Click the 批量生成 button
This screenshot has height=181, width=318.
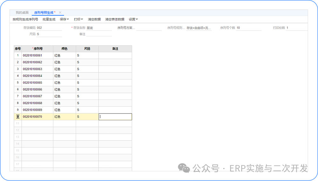(49, 19)
